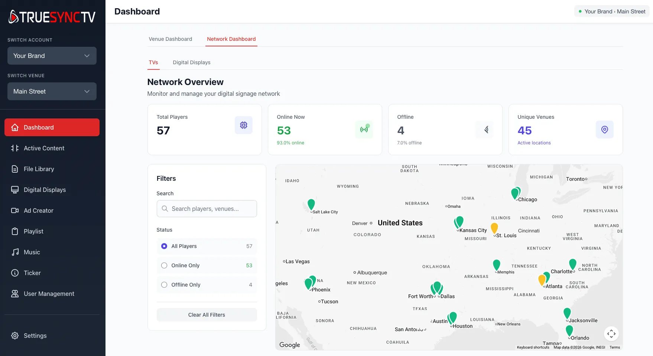Viewport: 653px width, 356px height.
Task: Click the green Memphis map marker
Action: click(x=496, y=265)
